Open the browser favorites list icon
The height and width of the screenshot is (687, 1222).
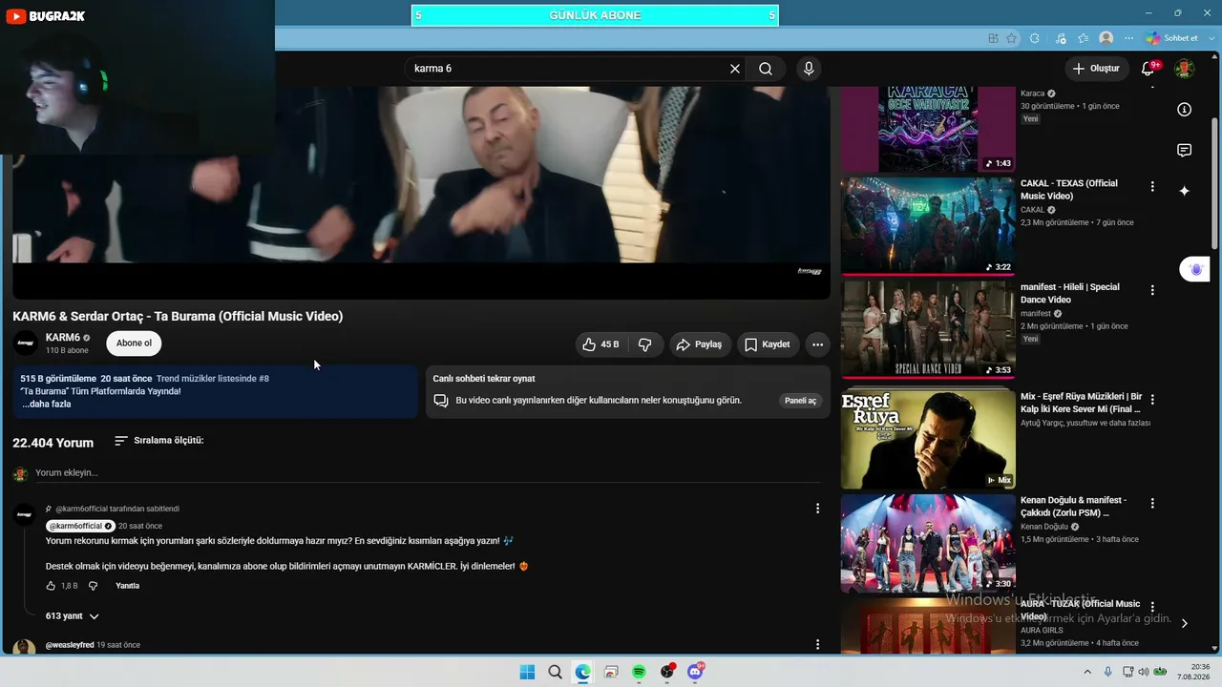coord(1084,38)
